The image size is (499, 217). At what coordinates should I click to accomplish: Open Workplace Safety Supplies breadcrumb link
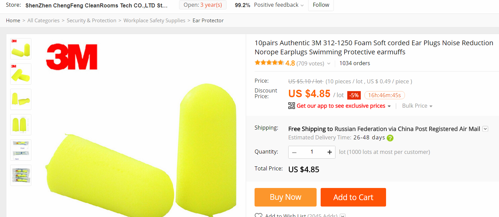pyautogui.click(x=154, y=21)
